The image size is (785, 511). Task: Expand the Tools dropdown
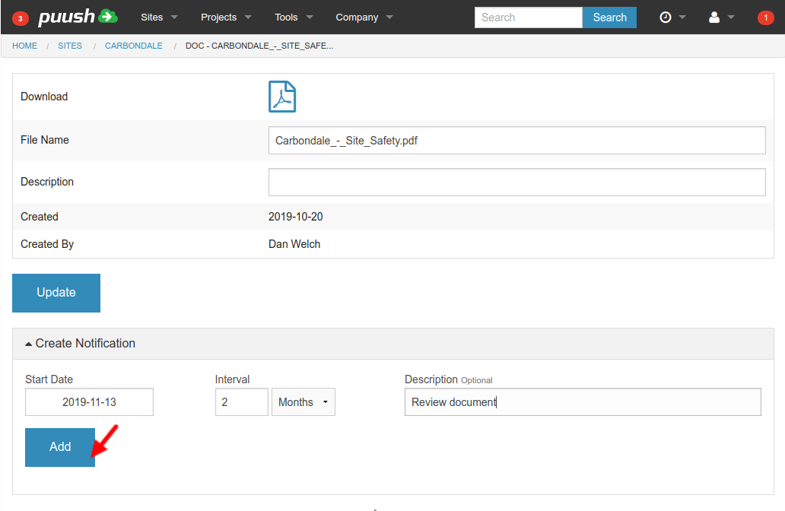pyautogui.click(x=294, y=17)
